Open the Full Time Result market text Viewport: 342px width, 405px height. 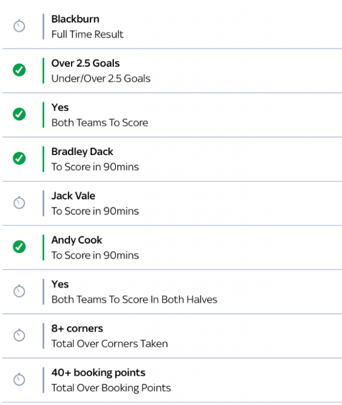[87, 34]
